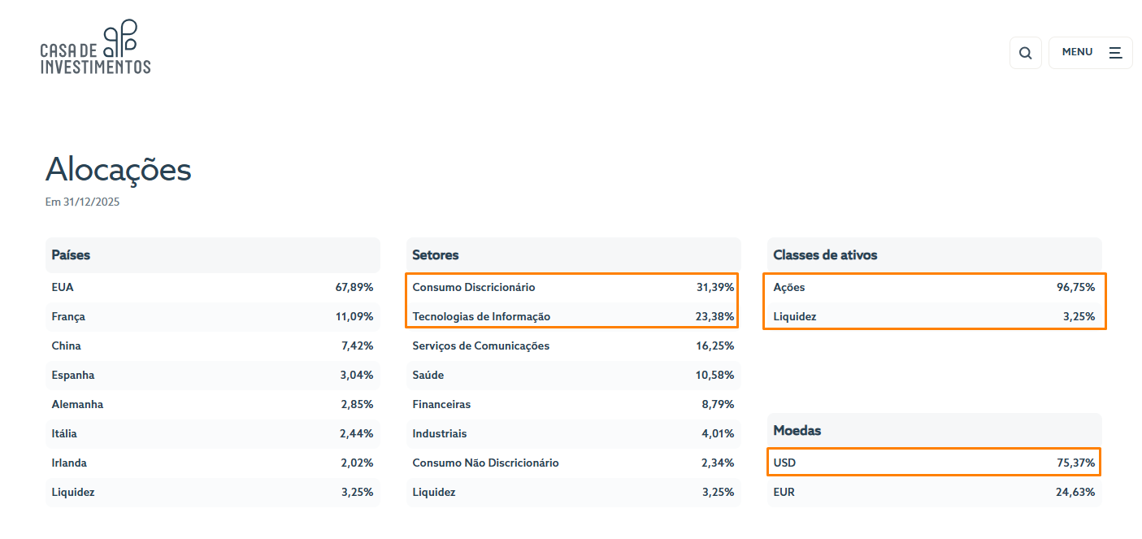Select the EUA country row
This screenshot has width=1142, height=539.
[x=213, y=288]
